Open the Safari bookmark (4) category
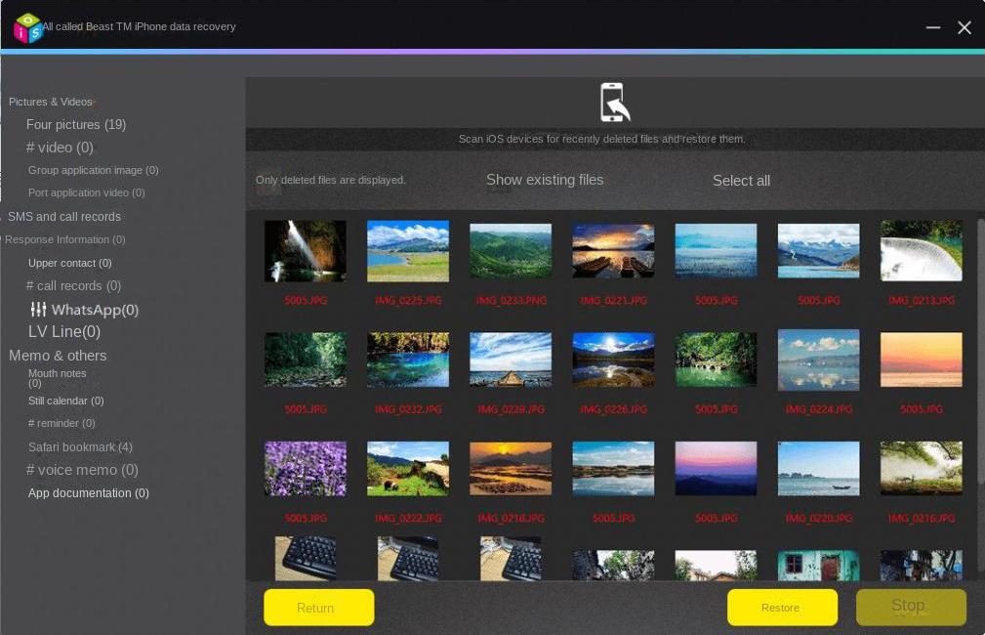The height and width of the screenshot is (635, 985). [x=80, y=447]
